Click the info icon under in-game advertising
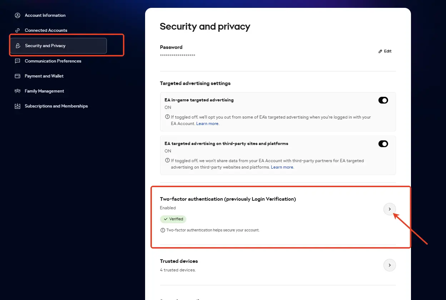446x300 pixels. pyautogui.click(x=167, y=117)
